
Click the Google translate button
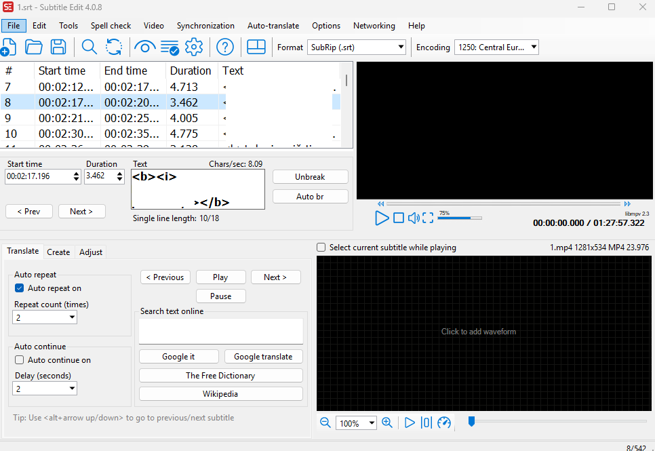point(263,357)
